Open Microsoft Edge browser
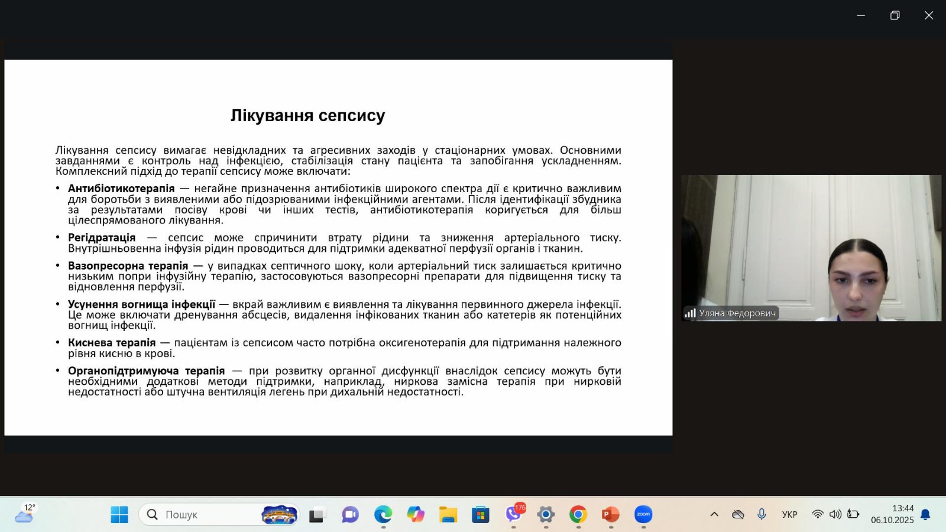 click(x=383, y=514)
